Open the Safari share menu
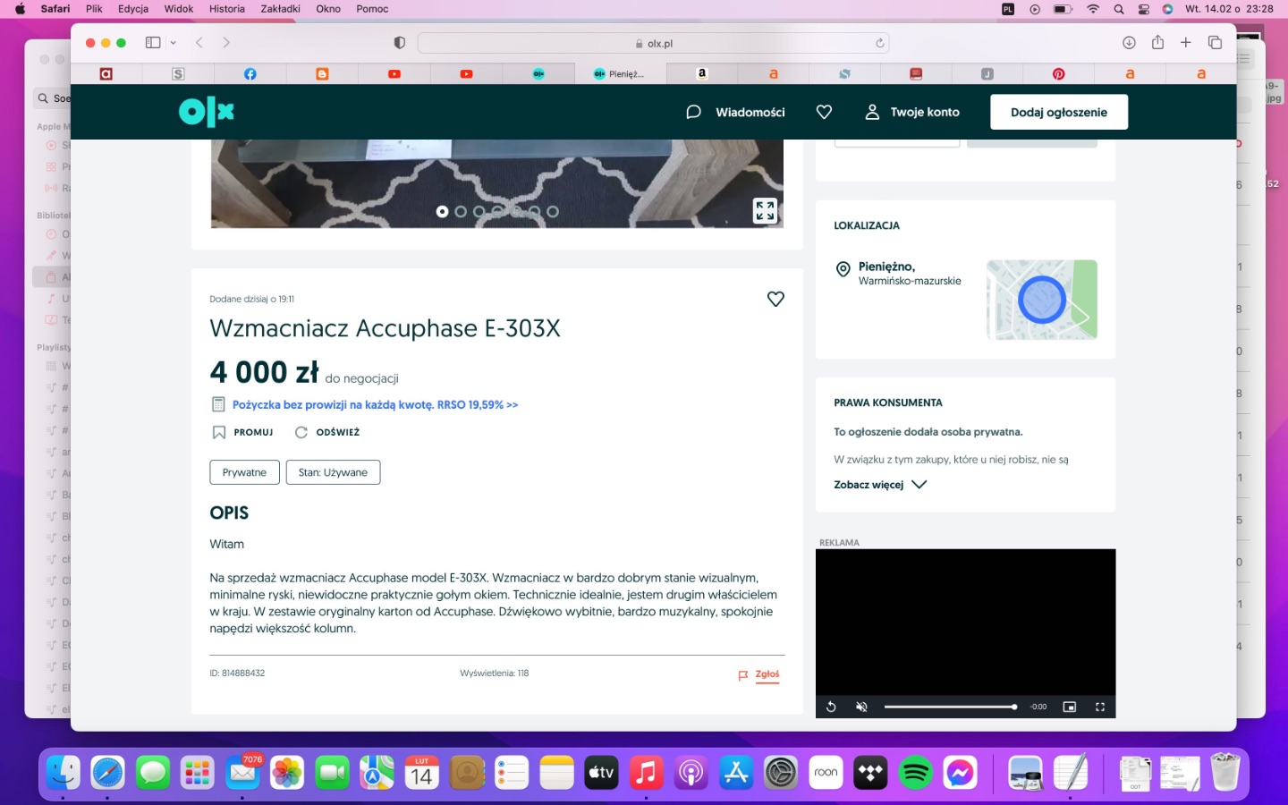 click(x=1157, y=42)
